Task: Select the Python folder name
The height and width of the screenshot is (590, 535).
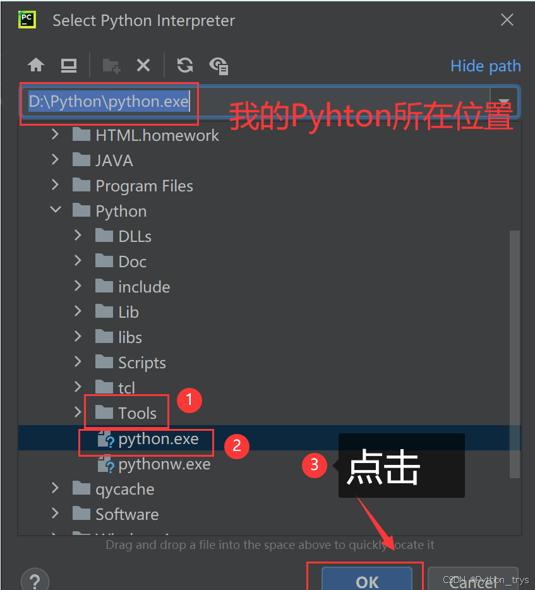Action: pos(121,212)
